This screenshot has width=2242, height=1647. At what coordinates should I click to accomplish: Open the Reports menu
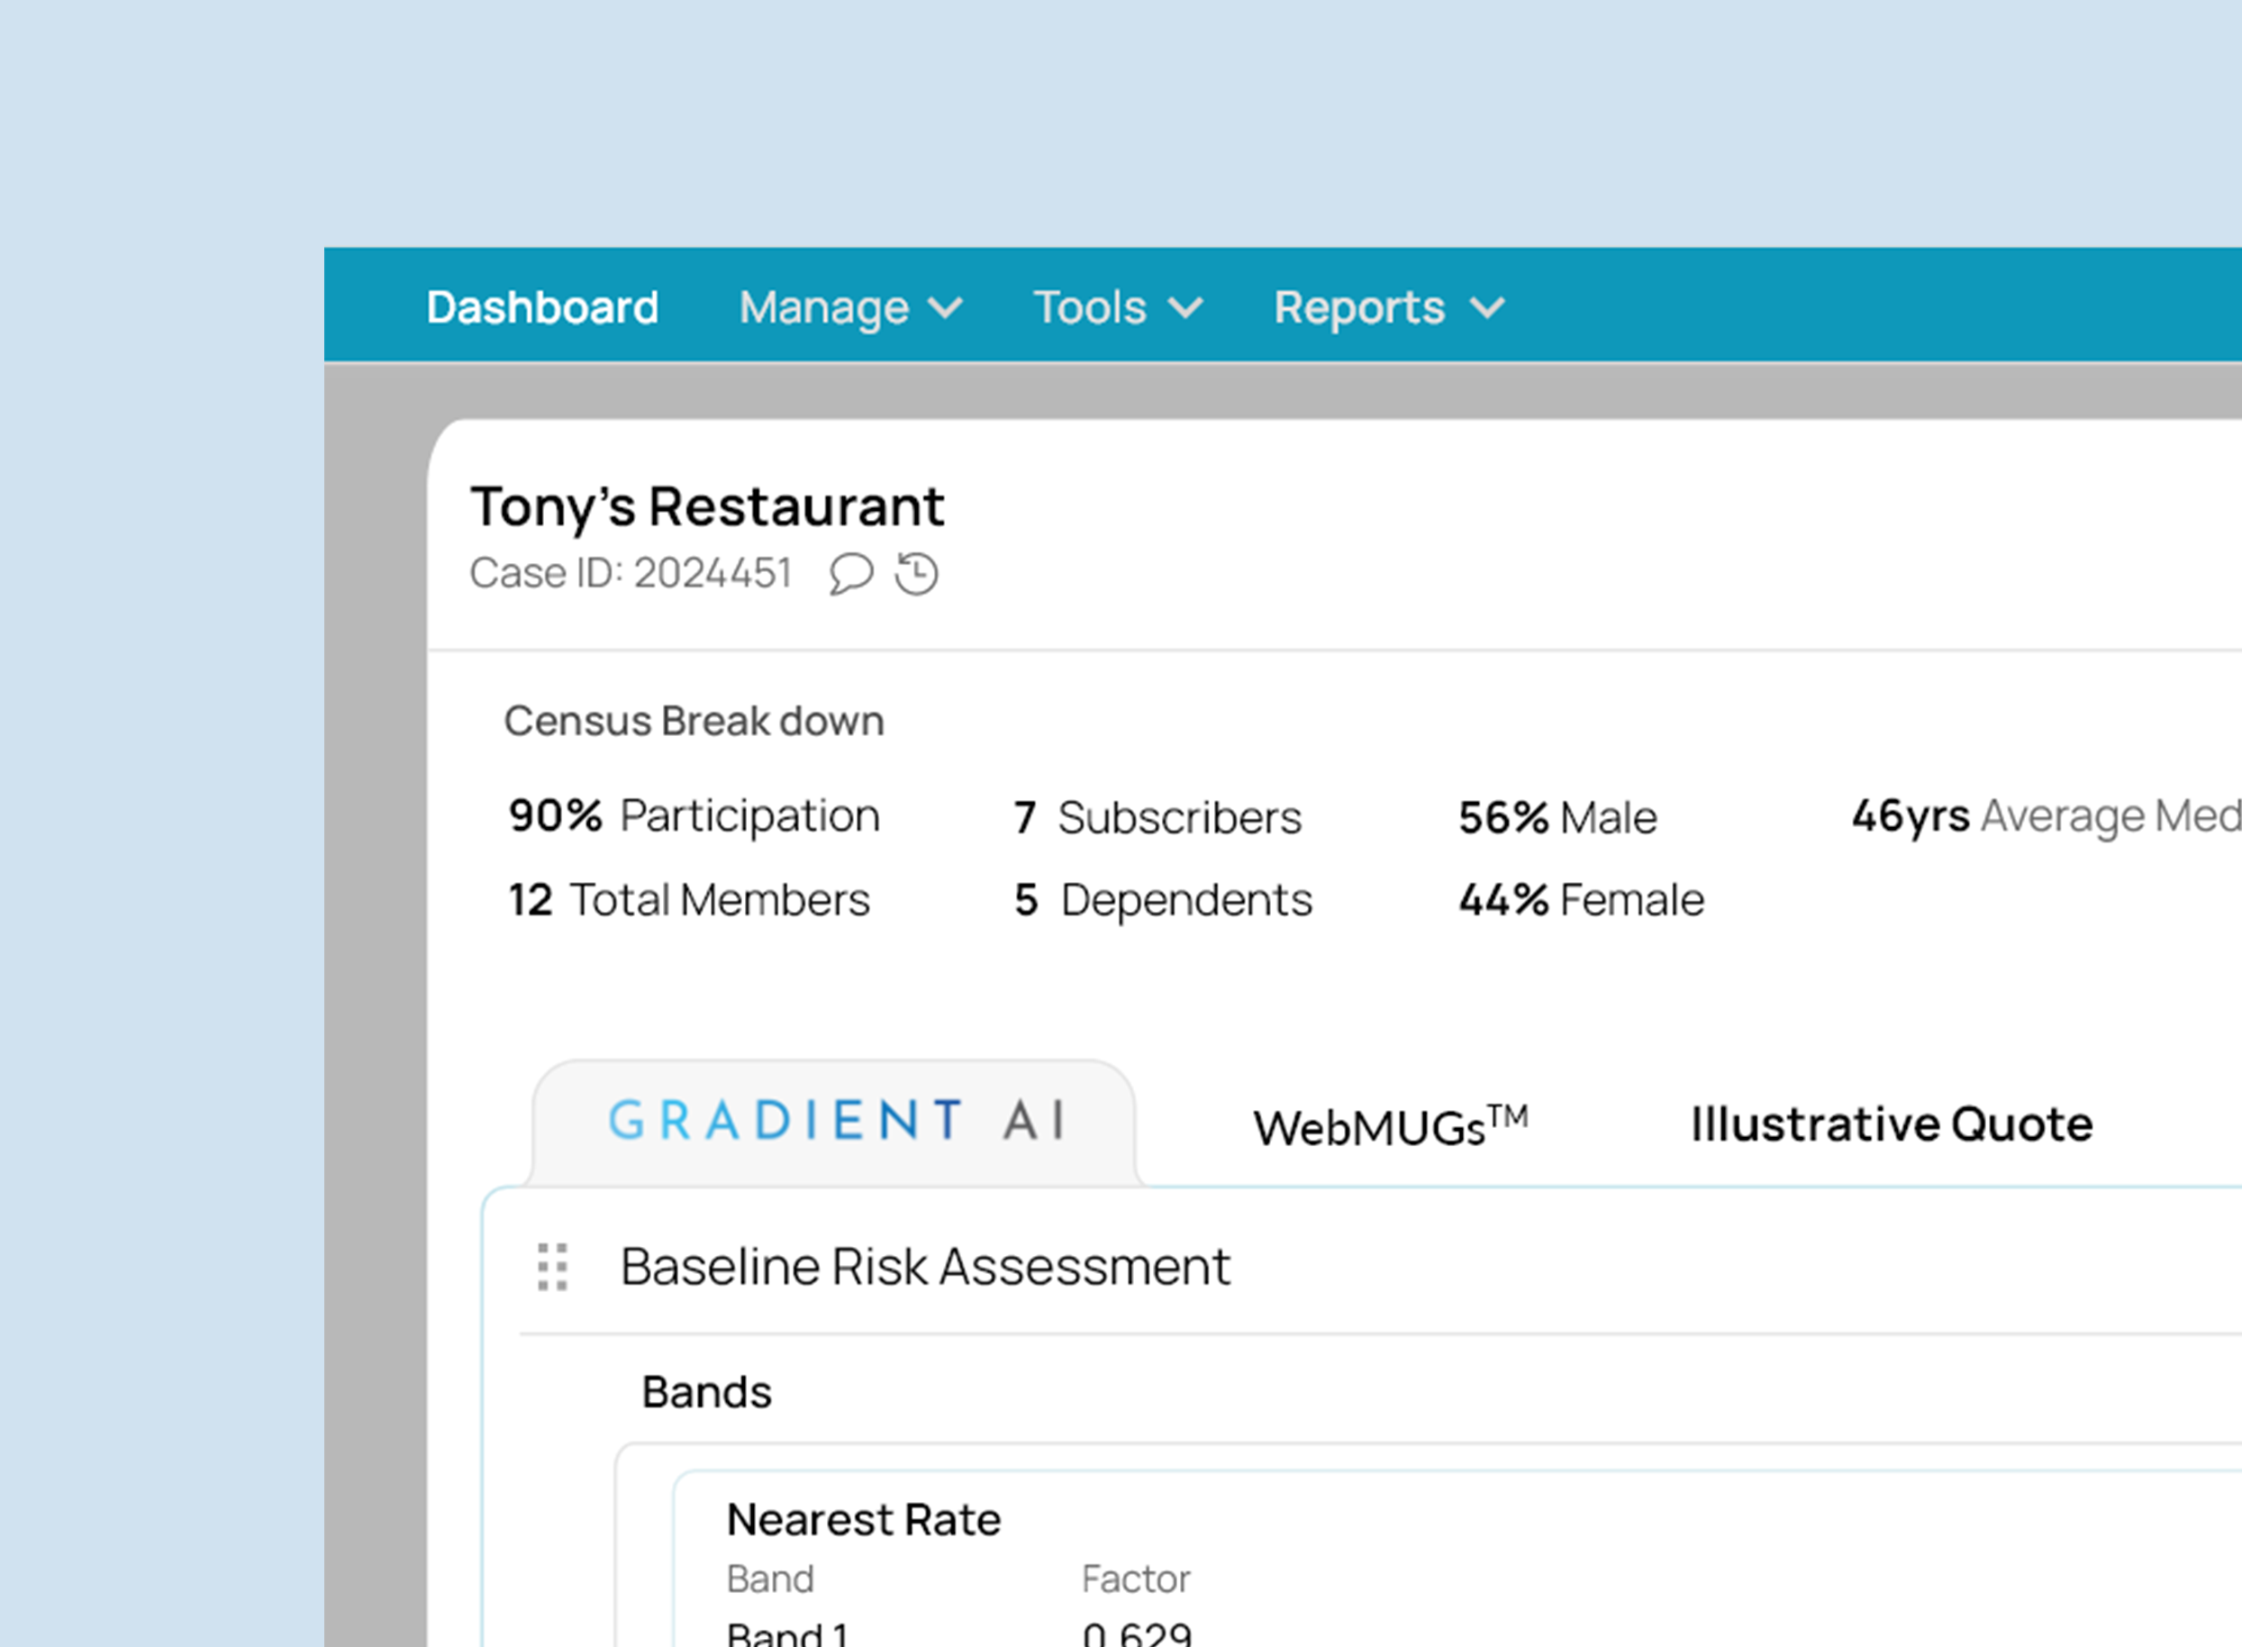[1390, 308]
